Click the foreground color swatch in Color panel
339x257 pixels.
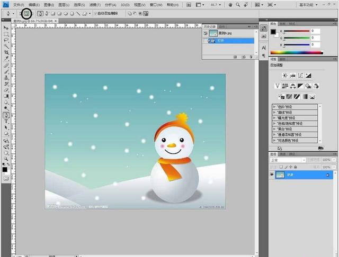click(273, 32)
